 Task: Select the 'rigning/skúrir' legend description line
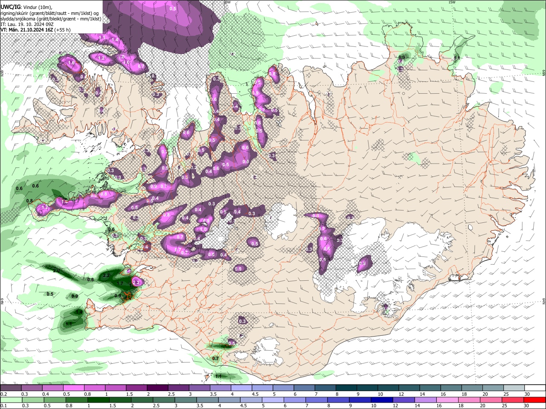click(49, 13)
